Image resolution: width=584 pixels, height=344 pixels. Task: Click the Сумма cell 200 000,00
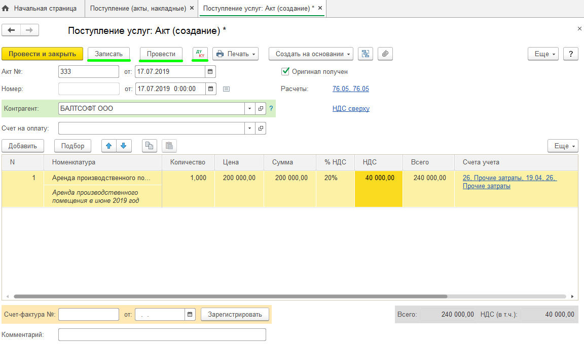pyautogui.click(x=290, y=189)
